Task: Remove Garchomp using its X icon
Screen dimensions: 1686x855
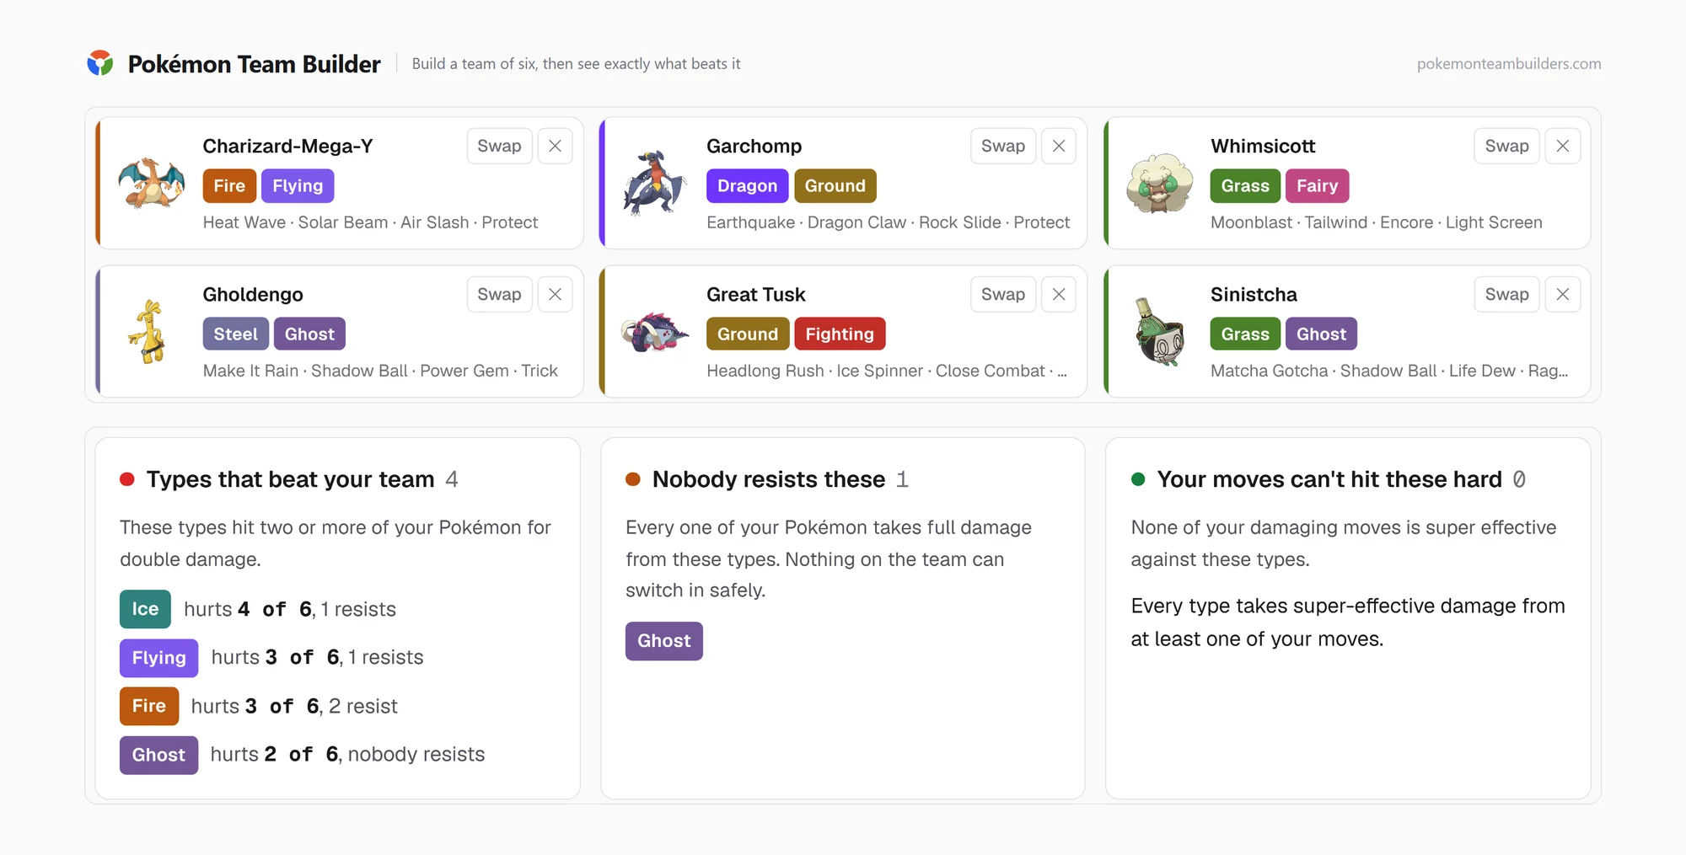Action: point(1059,146)
